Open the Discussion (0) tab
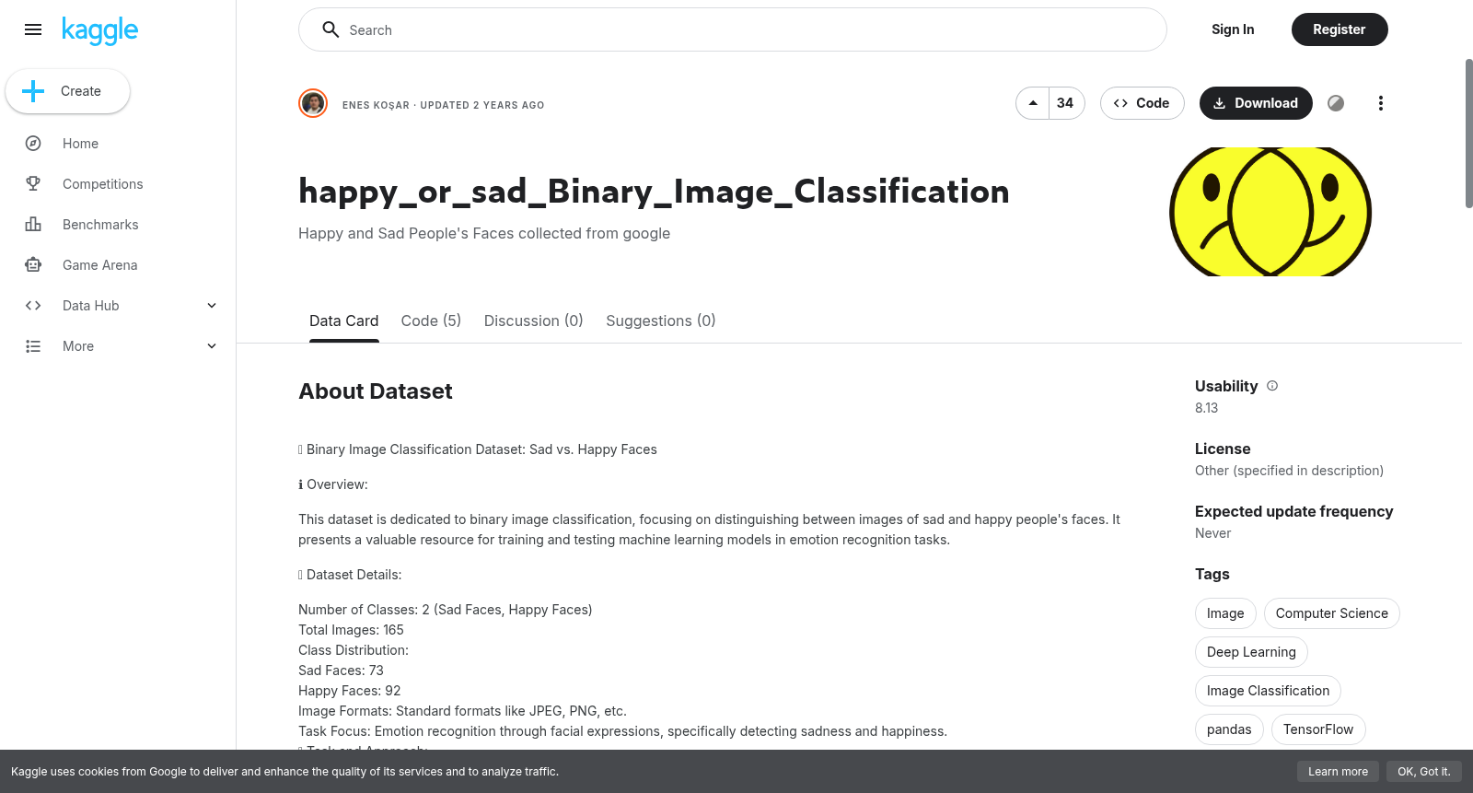 [x=534, y=321]
